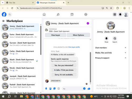Open the notifications bell in header
This screenshot has height=99, width=132.
pos(120,15)
